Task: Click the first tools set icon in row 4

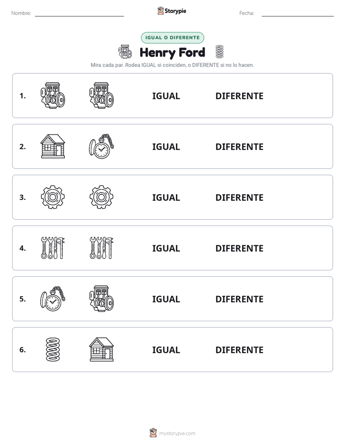Action: point(53,248)
